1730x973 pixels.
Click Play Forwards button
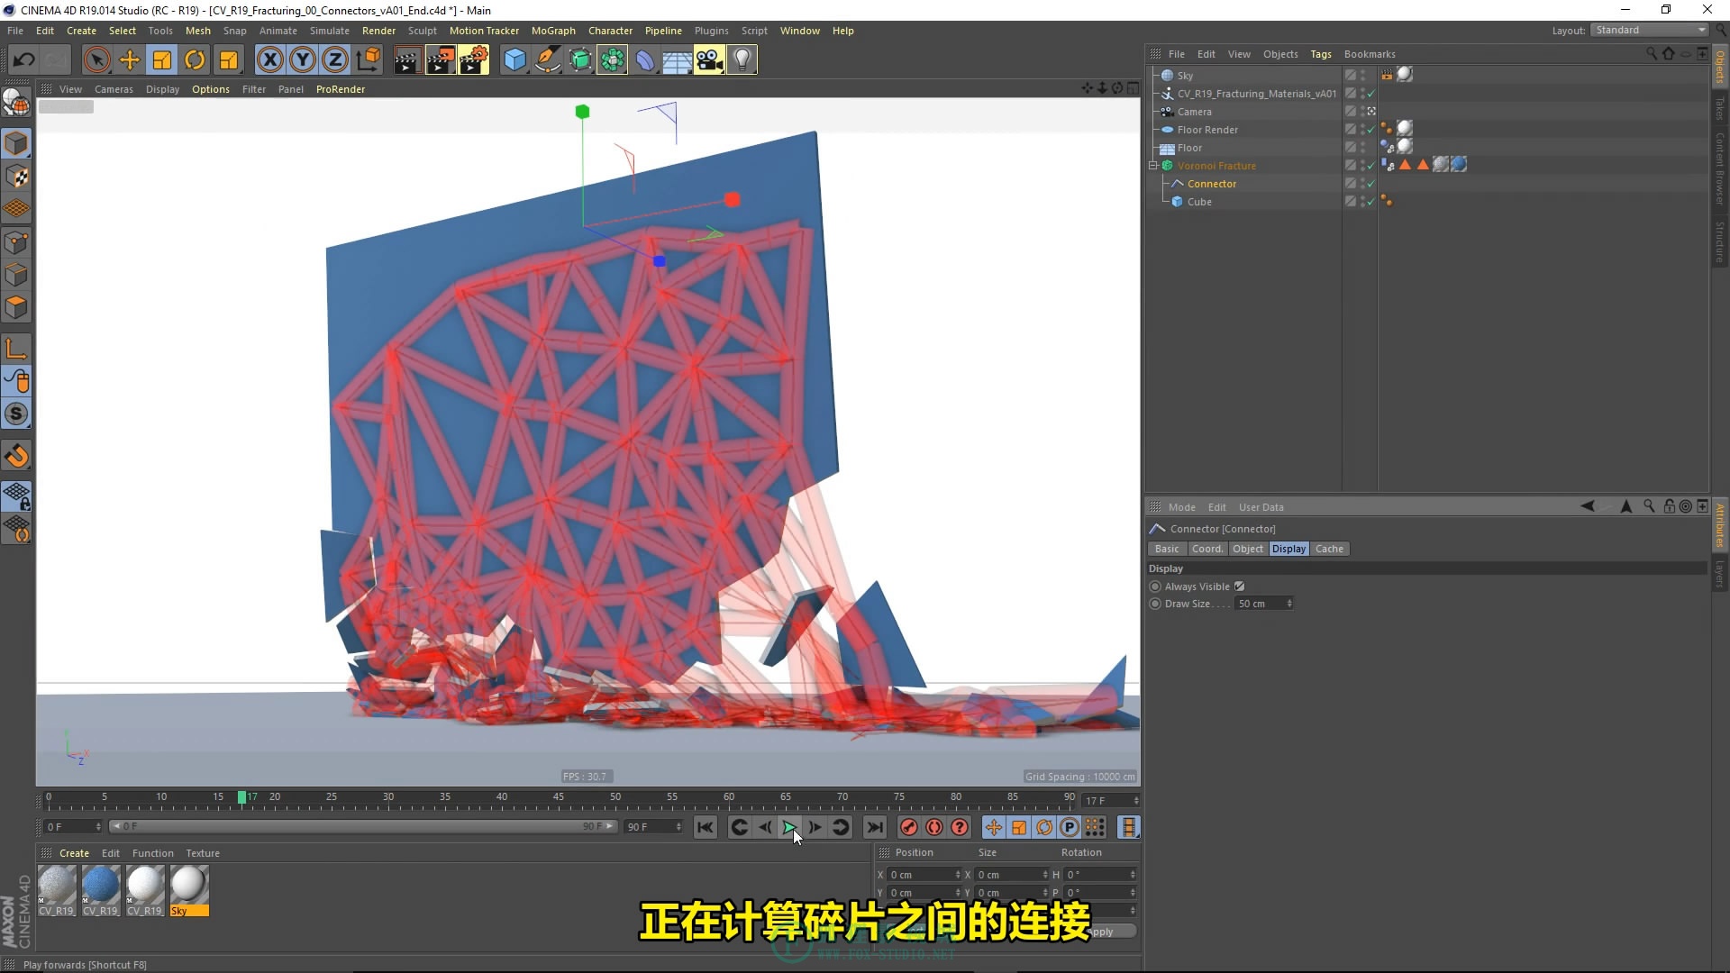click(789, 827)
